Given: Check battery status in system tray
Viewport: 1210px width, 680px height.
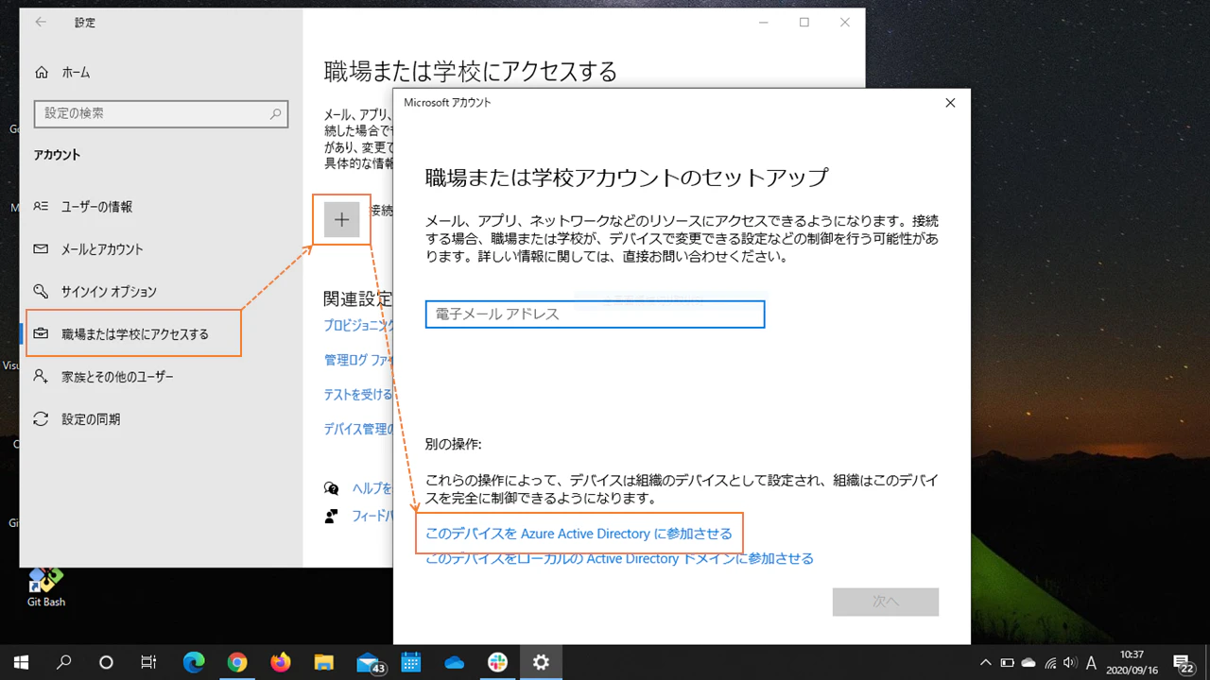Looking at the screenshot, I should pos(1008,662).
